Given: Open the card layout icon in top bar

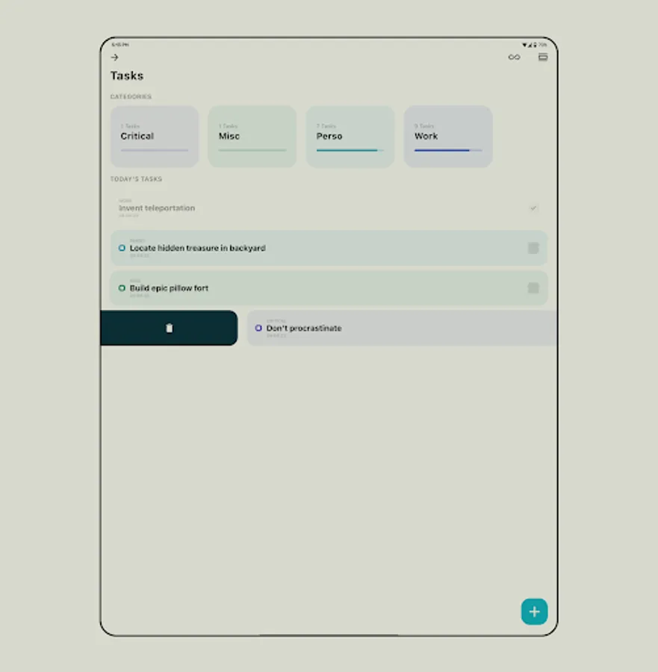Looking at the screenshot, I should 543,57.
